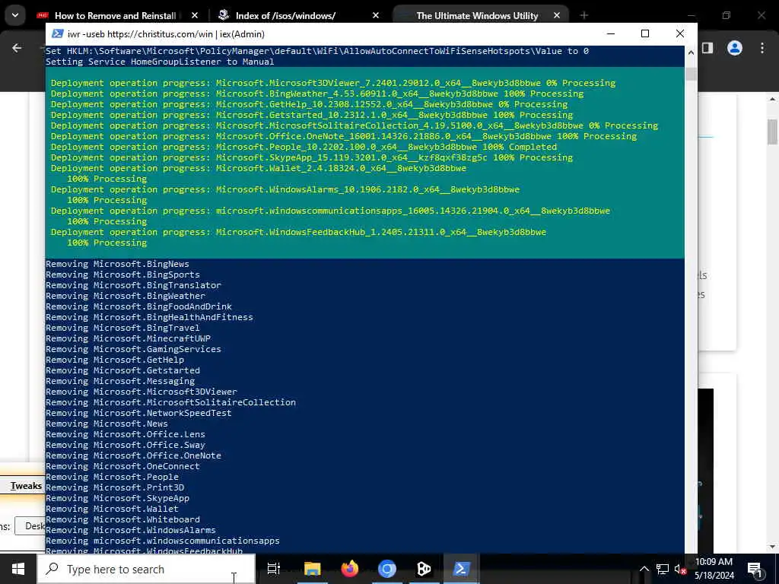Close the Index of /isos/windows/ tab

click(376, 16)
